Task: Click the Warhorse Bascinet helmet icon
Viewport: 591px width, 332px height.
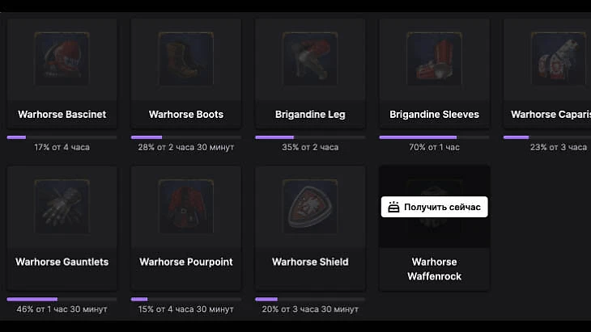Action: [62, 59]
